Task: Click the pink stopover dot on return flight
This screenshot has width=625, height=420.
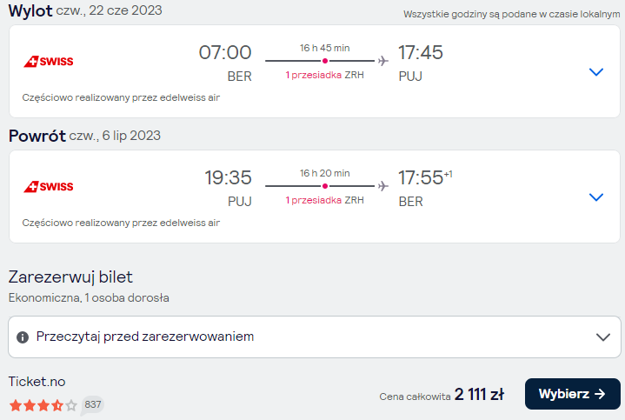Action: pyautogui.click(x=325, y=186)
